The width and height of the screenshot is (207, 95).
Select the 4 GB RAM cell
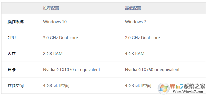pos(135,54)
